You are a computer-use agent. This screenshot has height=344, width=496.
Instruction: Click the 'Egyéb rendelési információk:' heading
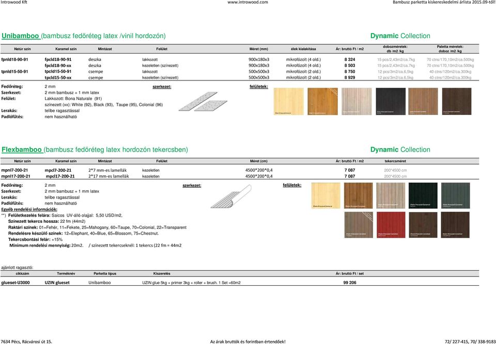pyautogui.click(x=29, y=209)
